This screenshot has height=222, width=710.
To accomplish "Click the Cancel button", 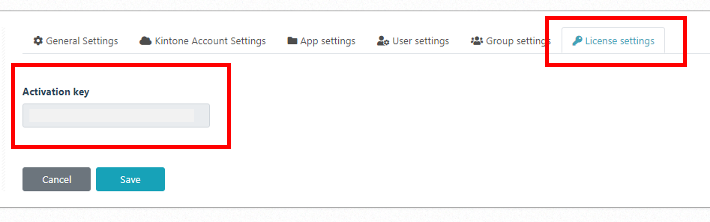I will [56, 179].
